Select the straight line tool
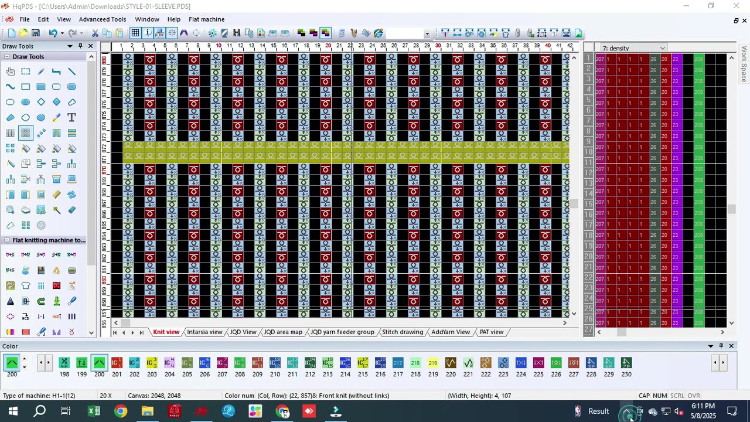The width and height of the screenshot is (750, 422). pos(71,72)
